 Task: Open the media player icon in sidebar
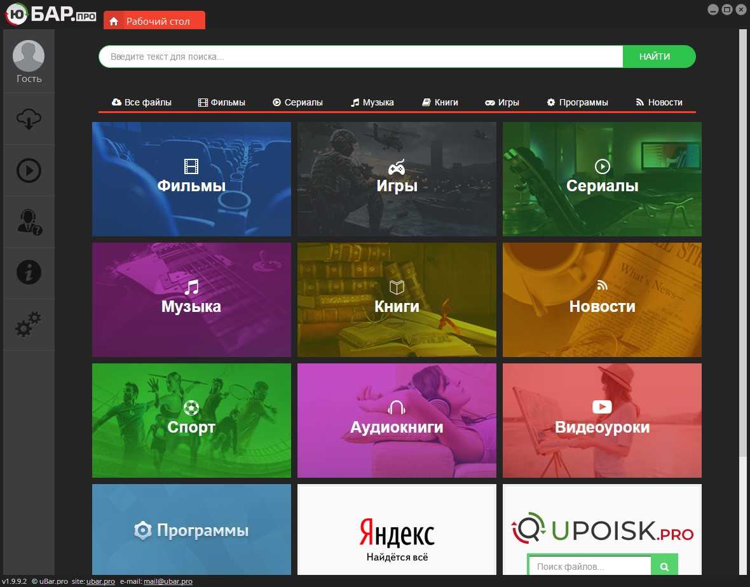point(29,170)
